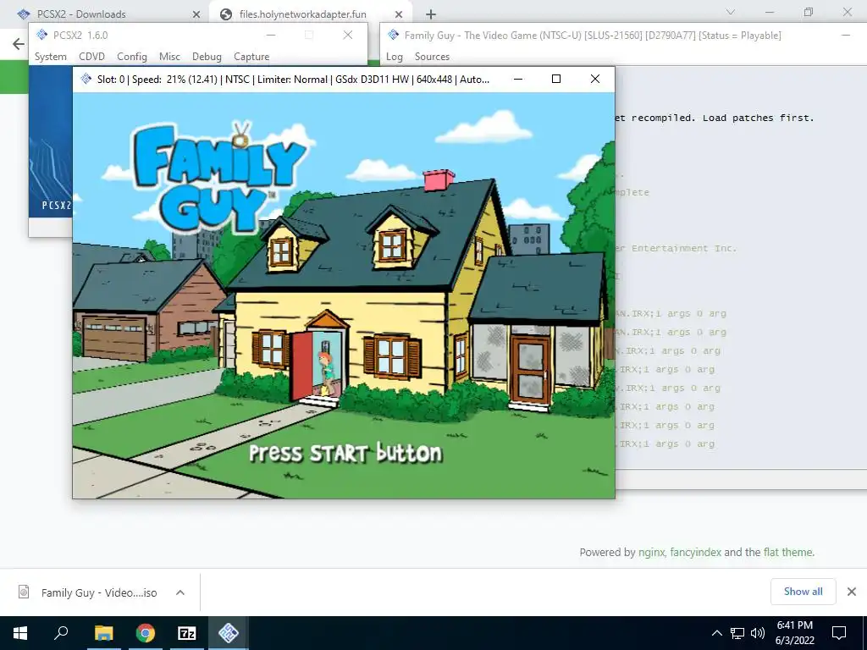Open the Chrome tab search chevron
867x650 pixels.
[731, 12]
